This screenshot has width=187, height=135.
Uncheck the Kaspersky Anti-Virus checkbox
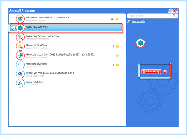click(13, 28)
